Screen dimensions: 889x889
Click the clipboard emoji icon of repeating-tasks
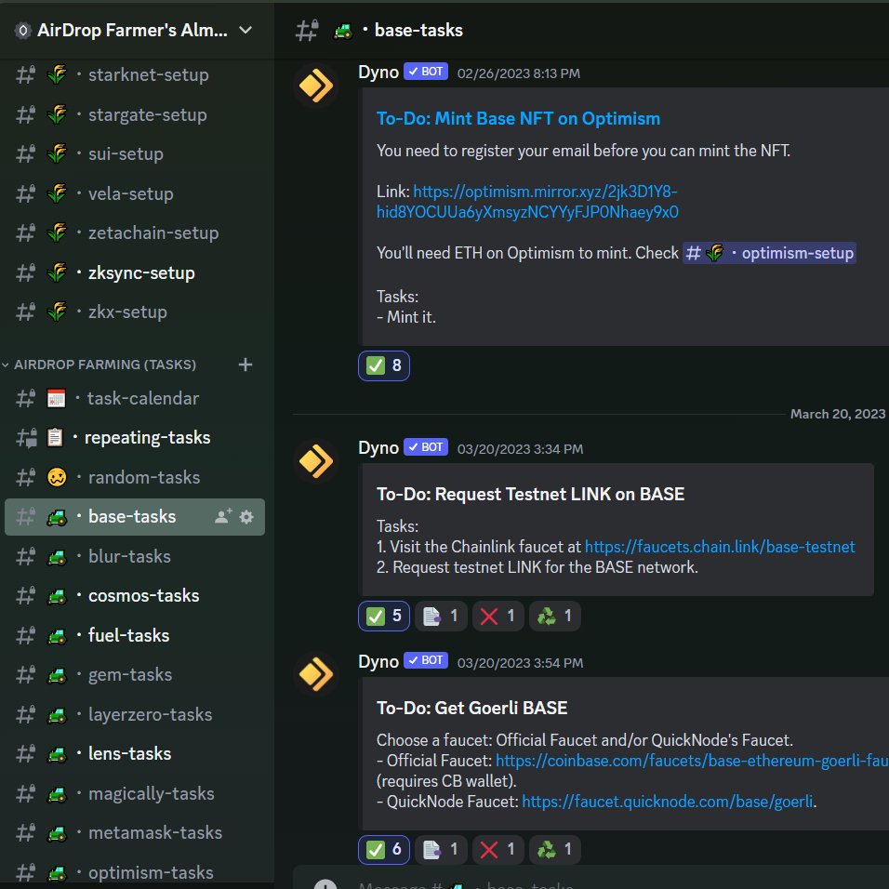[55, 438]
